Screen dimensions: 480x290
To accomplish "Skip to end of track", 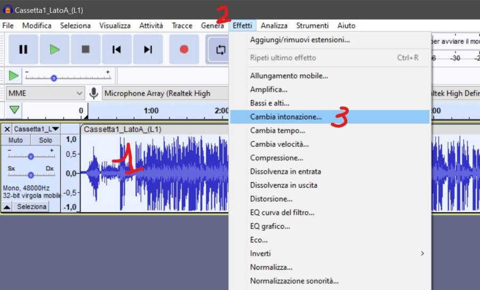I will point(148,50).
